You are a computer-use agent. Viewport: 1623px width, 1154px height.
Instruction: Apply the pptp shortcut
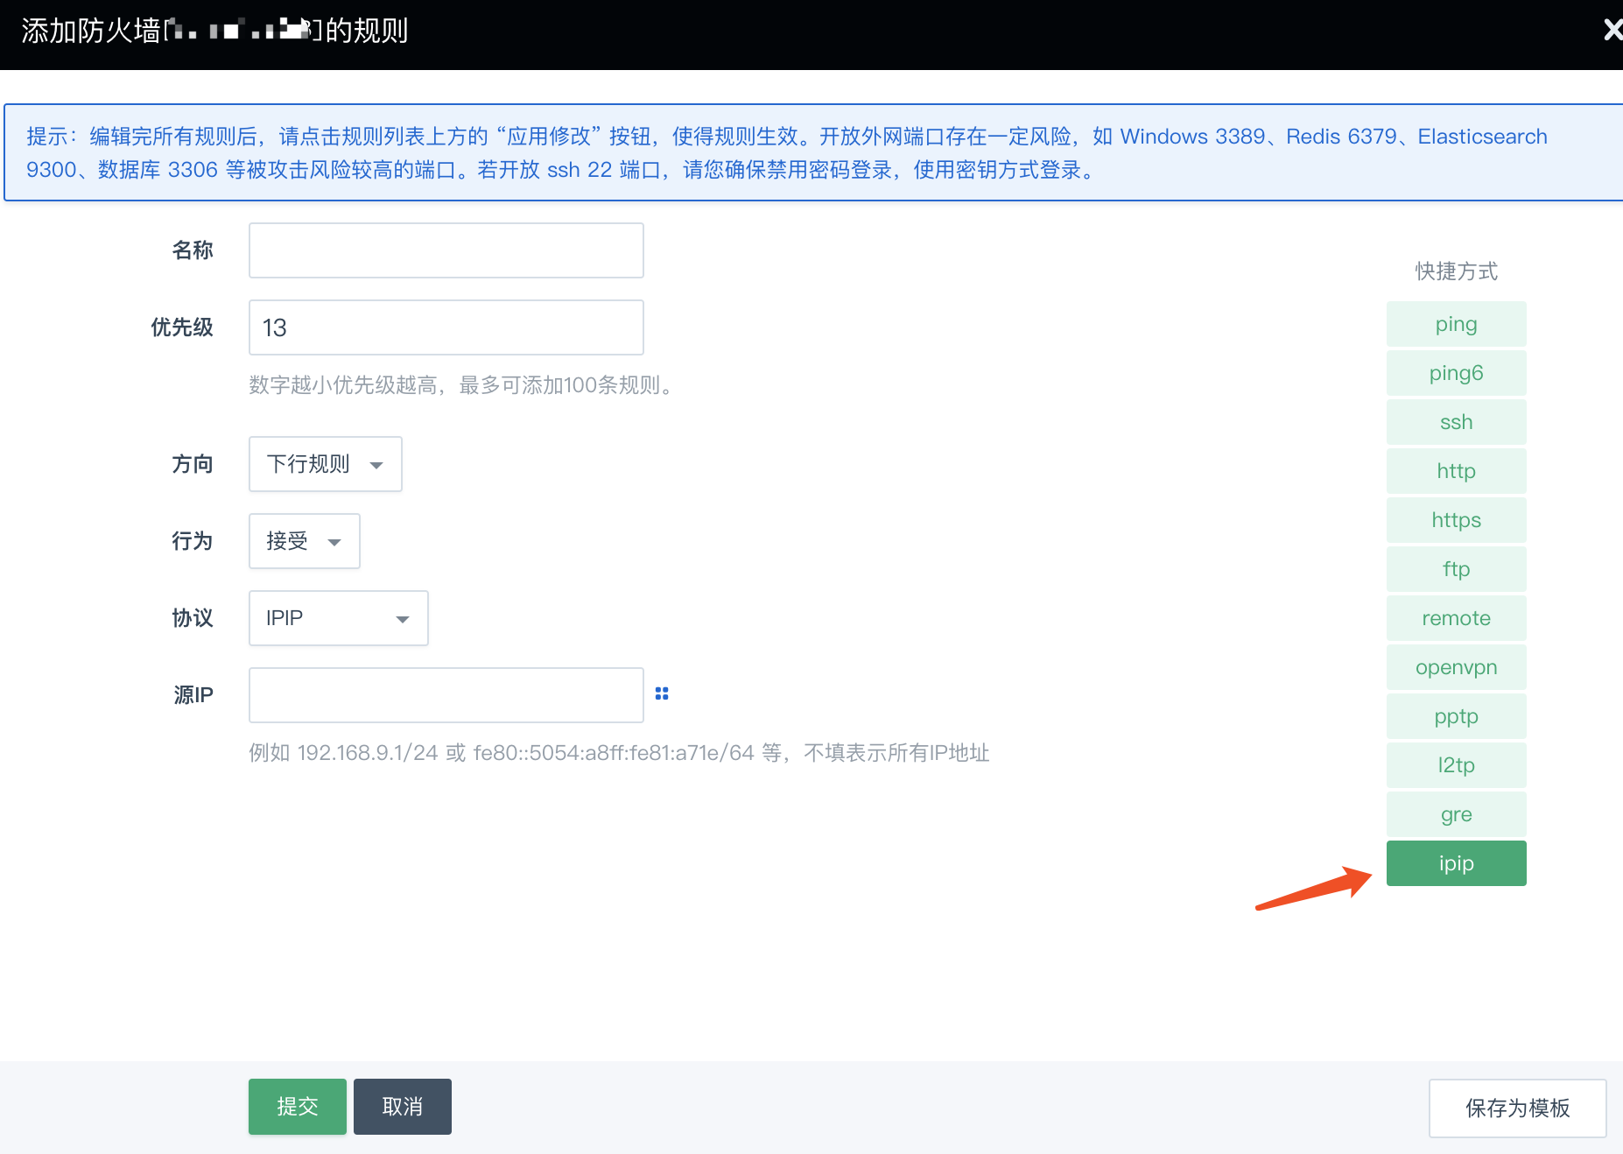pyautogui.click(x=1457, y=716)
